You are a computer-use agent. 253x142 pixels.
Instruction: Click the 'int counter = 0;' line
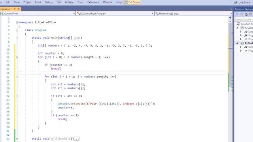point(51,53)
